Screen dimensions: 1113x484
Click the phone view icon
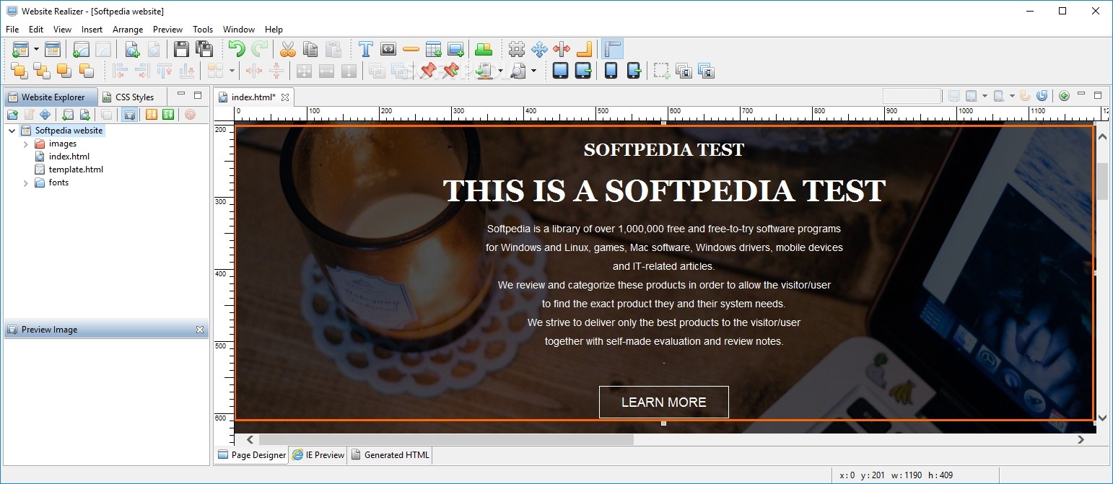click(611, 71)
